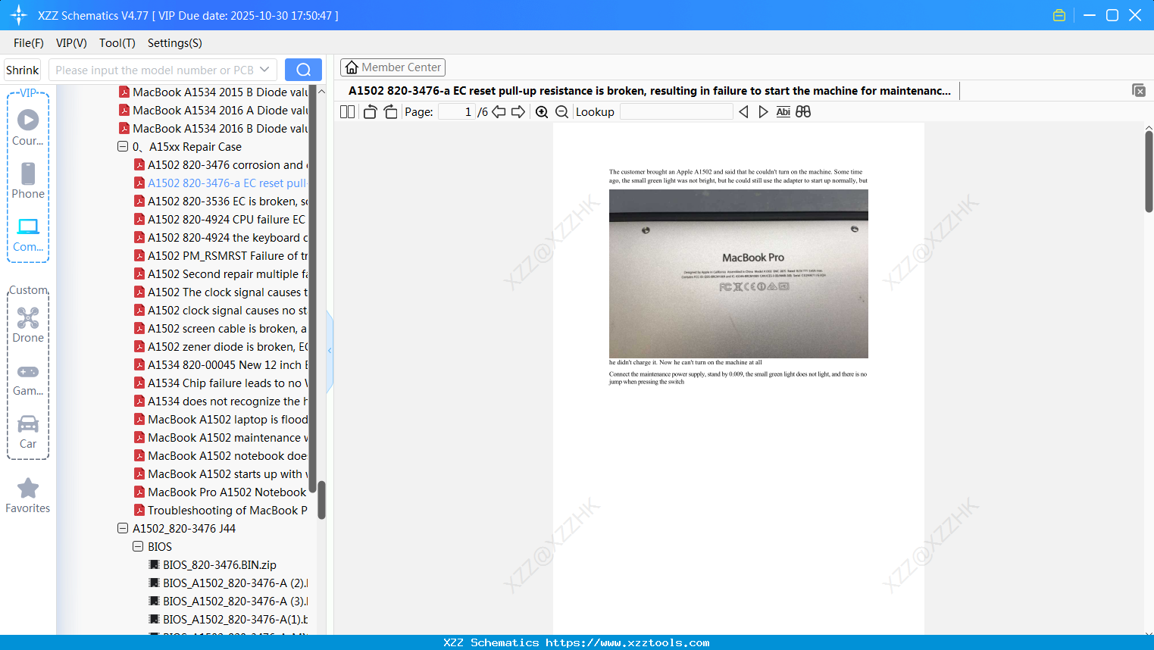Open A1534 does not recognize case
Viewport: 1154px width, 650px height.
[220, 402]
